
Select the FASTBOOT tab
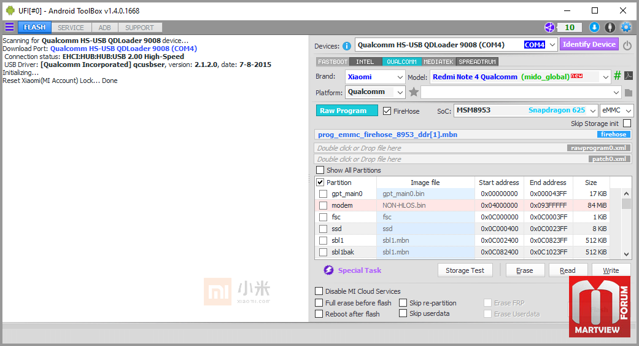pos(333,61)
